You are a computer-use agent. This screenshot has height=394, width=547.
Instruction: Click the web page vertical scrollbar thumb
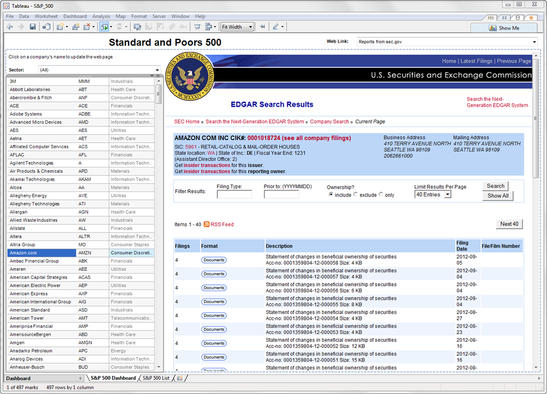[536, 118]
